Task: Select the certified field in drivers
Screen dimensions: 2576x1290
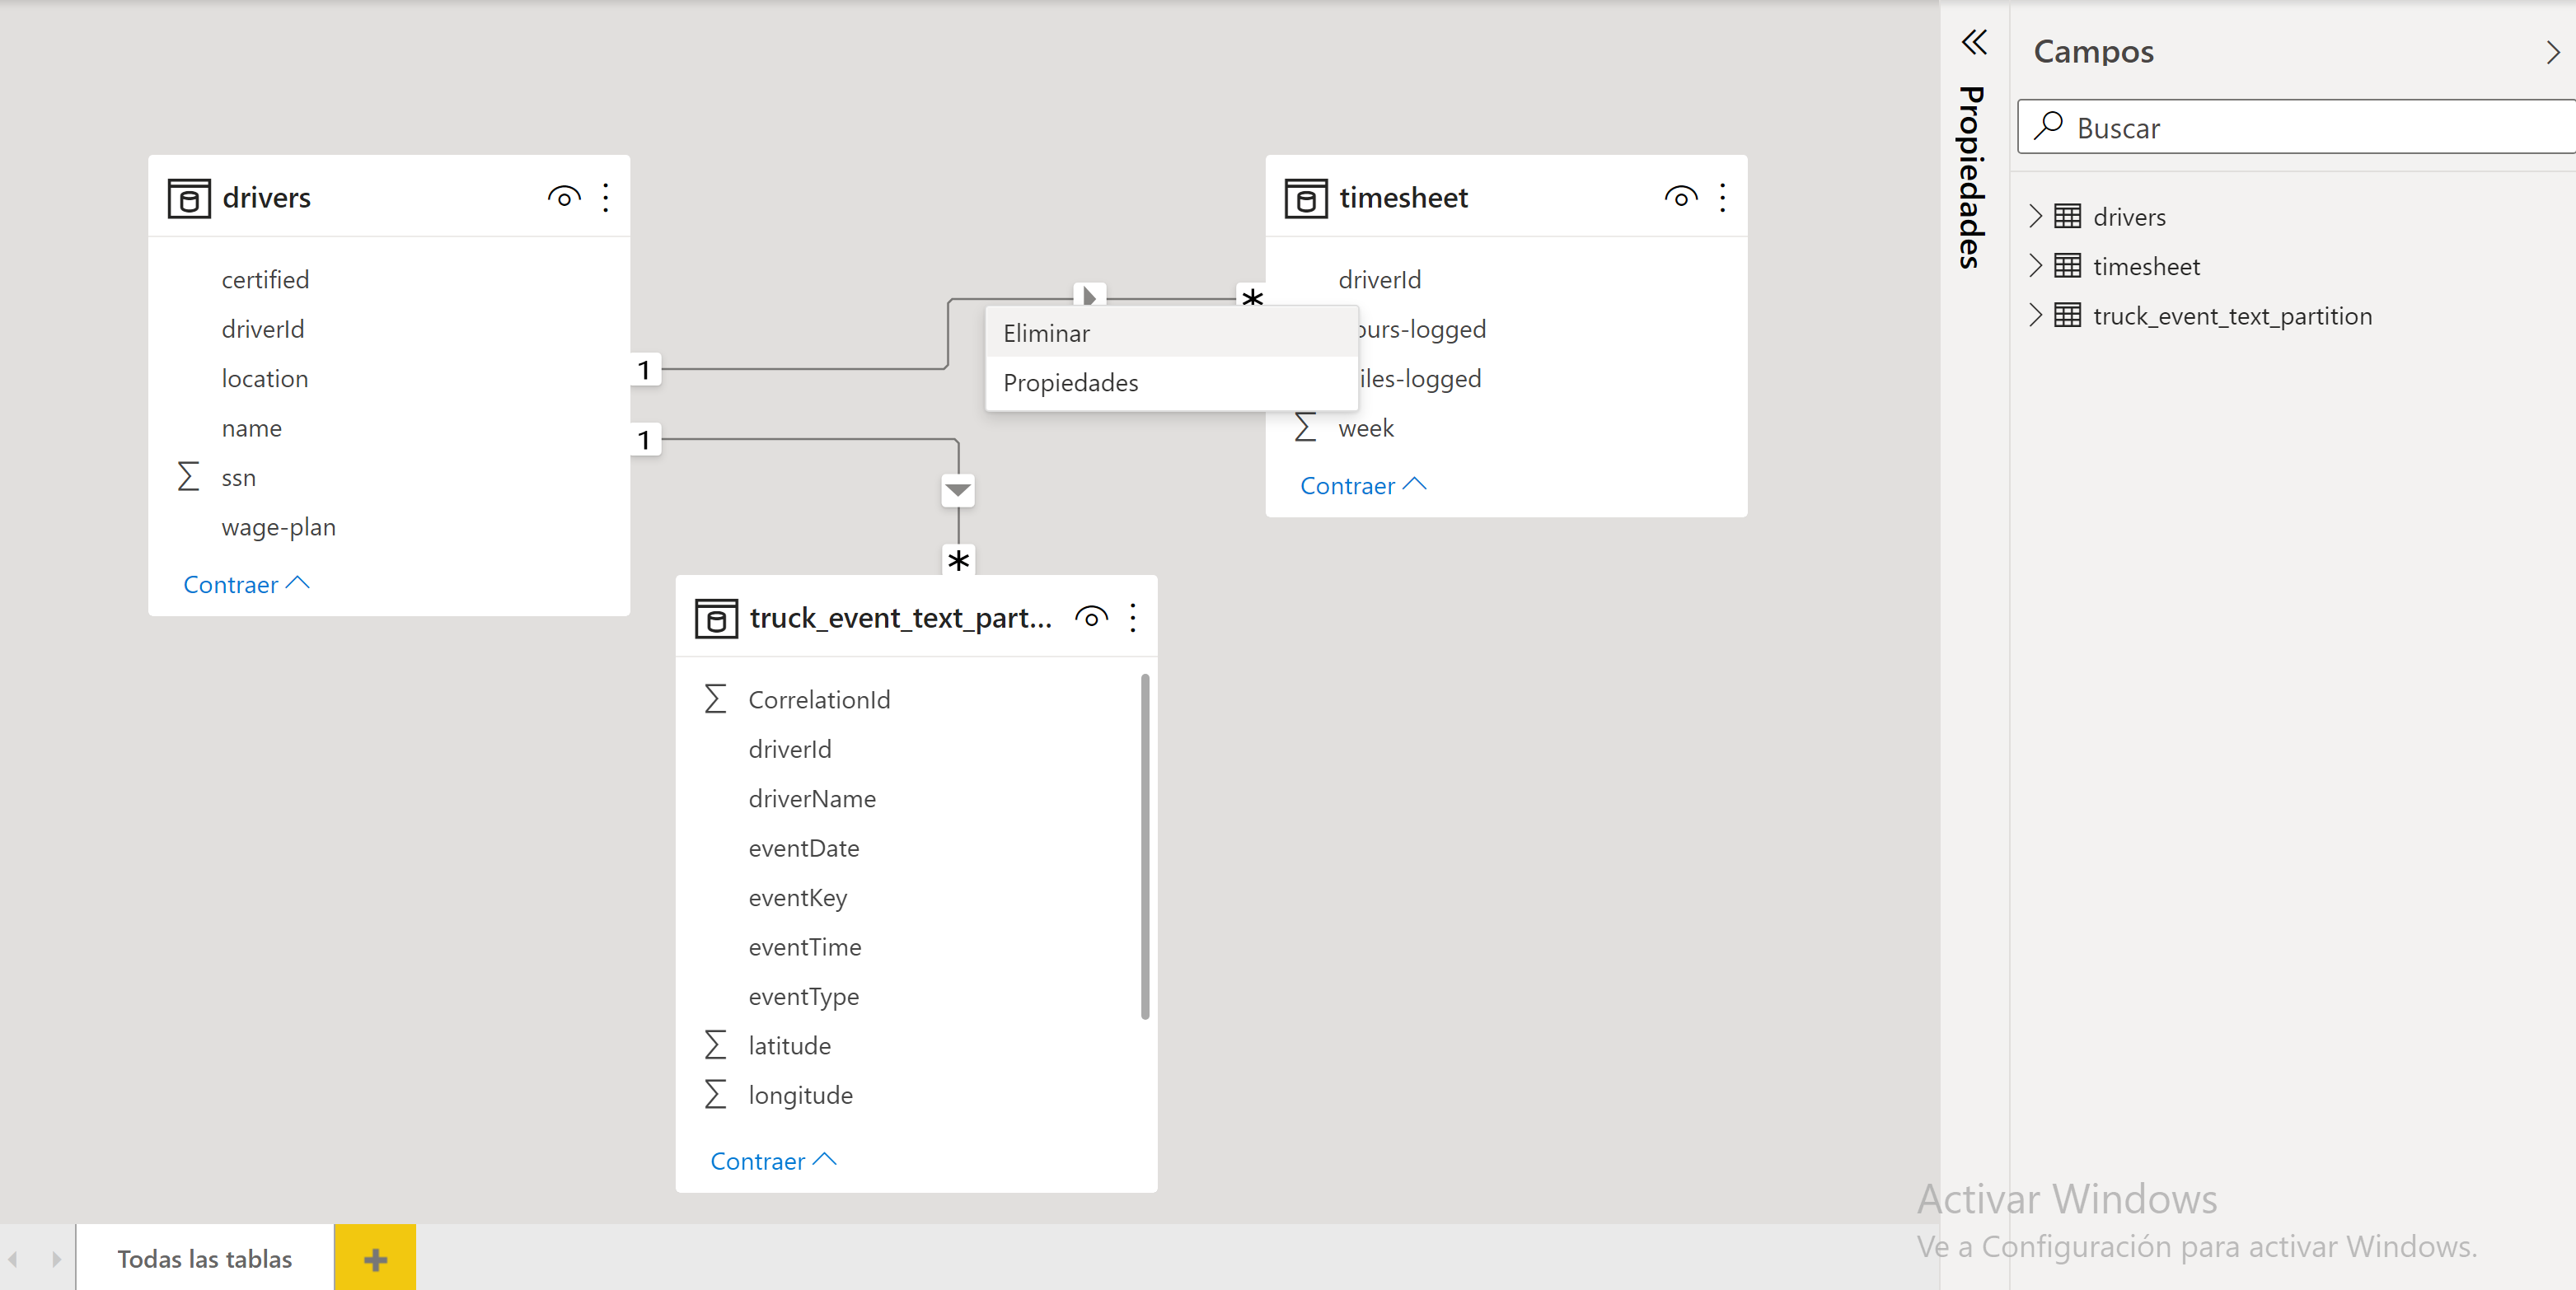Action: coord(265,280)
